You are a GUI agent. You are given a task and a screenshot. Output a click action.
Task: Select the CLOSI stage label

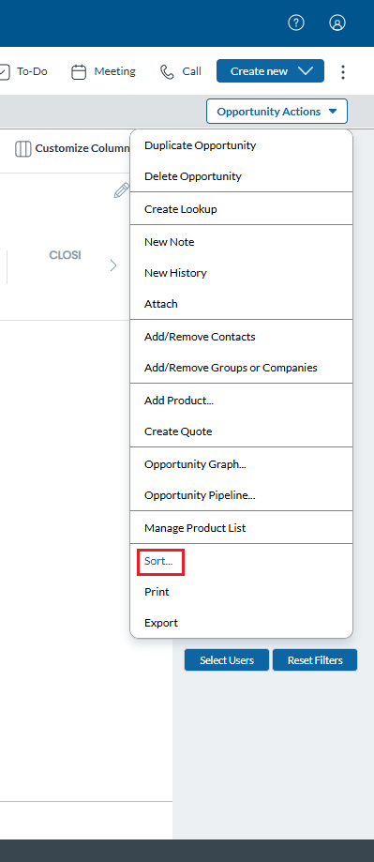coord(65,255)
